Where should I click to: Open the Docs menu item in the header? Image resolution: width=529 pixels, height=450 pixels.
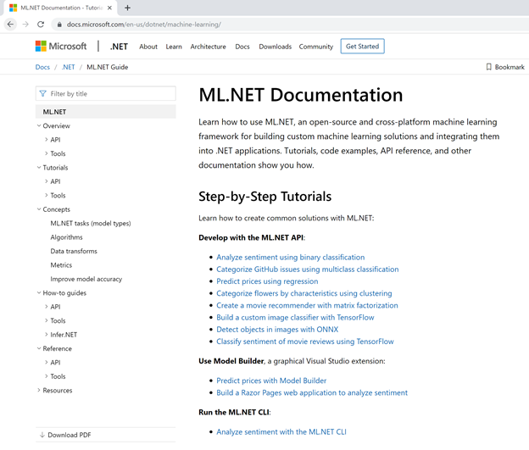pos(242,47)
